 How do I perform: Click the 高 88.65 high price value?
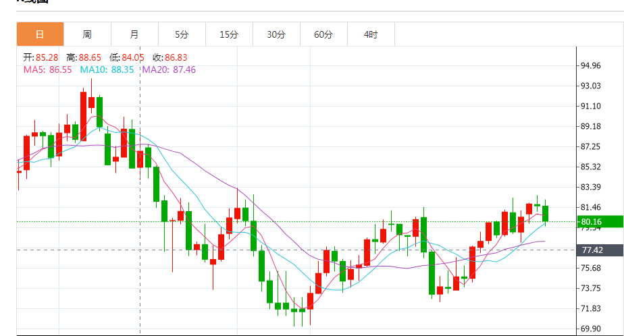[x=88, y=58]
